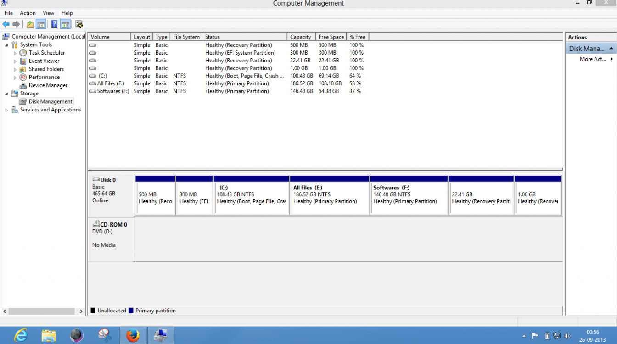Open File Explorer from the taskbar
Screen dimensions: 617x344
coord(49,335)
